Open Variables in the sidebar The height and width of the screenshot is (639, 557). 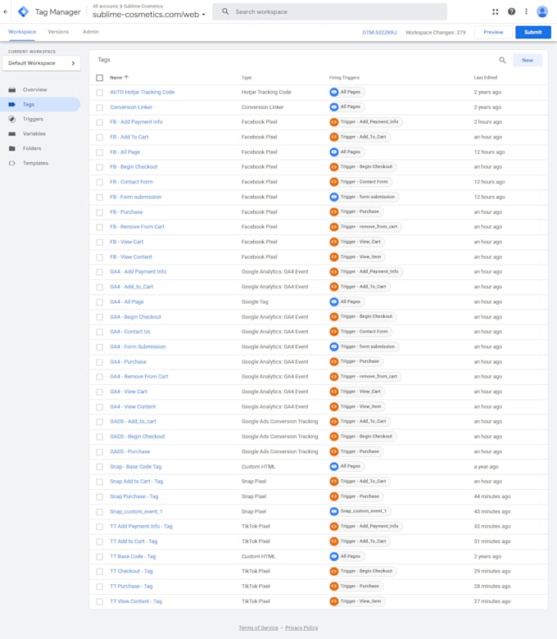click(34, 134)
